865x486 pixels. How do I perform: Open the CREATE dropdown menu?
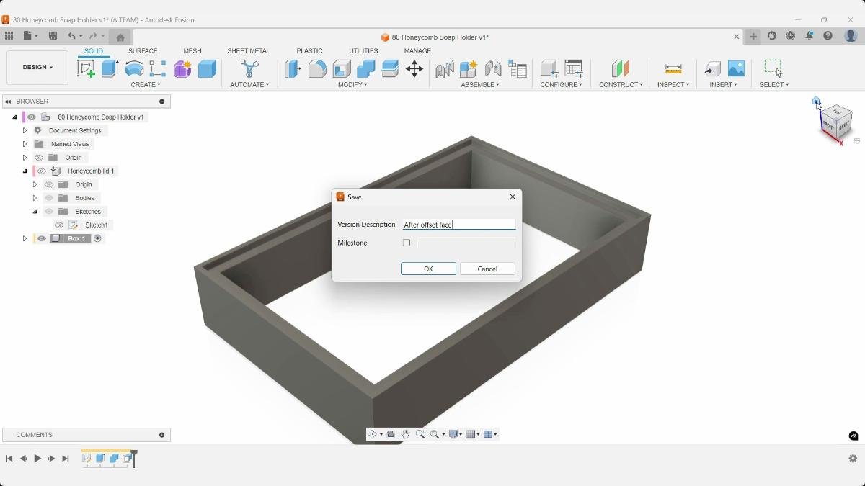146,84
